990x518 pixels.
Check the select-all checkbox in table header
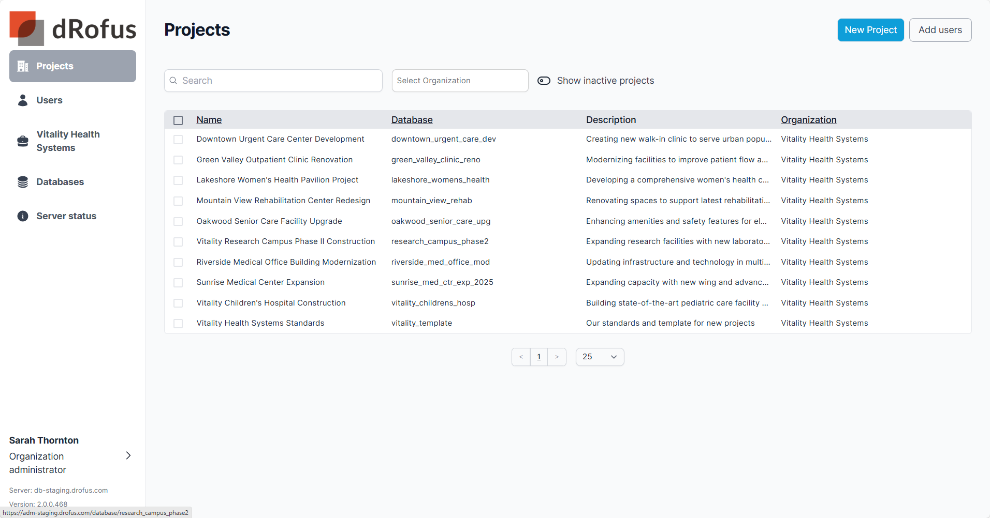[x=178, y=120]
